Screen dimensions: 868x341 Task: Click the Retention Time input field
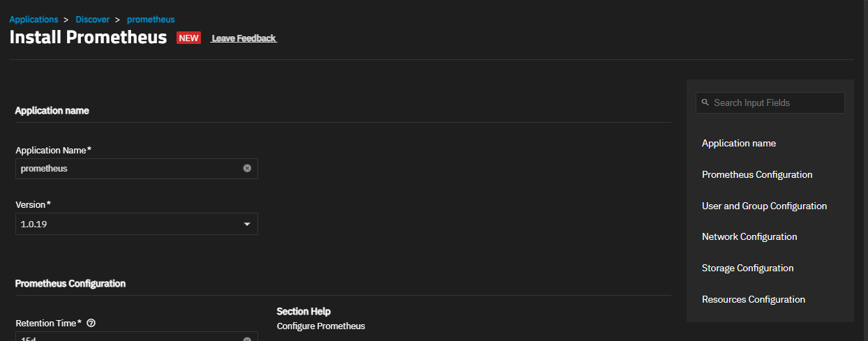click(129, 338)
